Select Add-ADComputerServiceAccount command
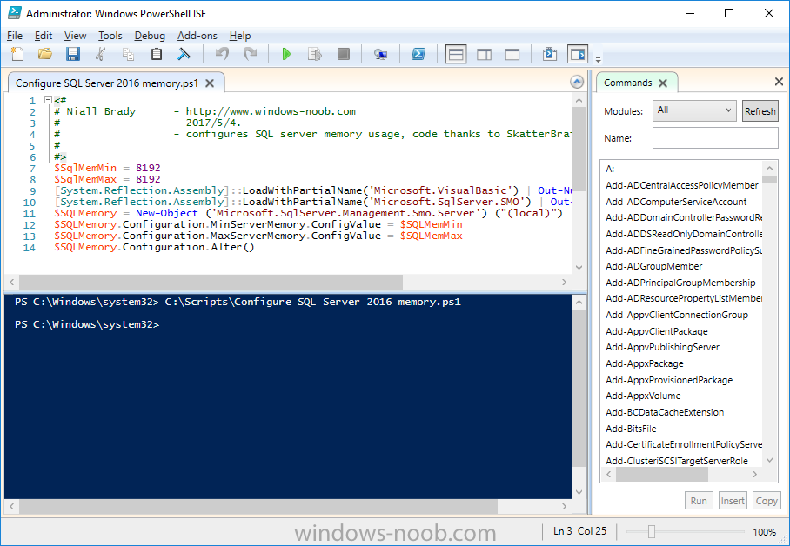Image resolution: width=790 pixels, height=546 pixels. [x=676, y=202]
